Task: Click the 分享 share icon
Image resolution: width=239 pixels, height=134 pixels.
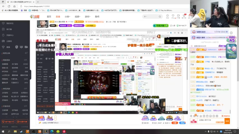Action: [173, 26]
